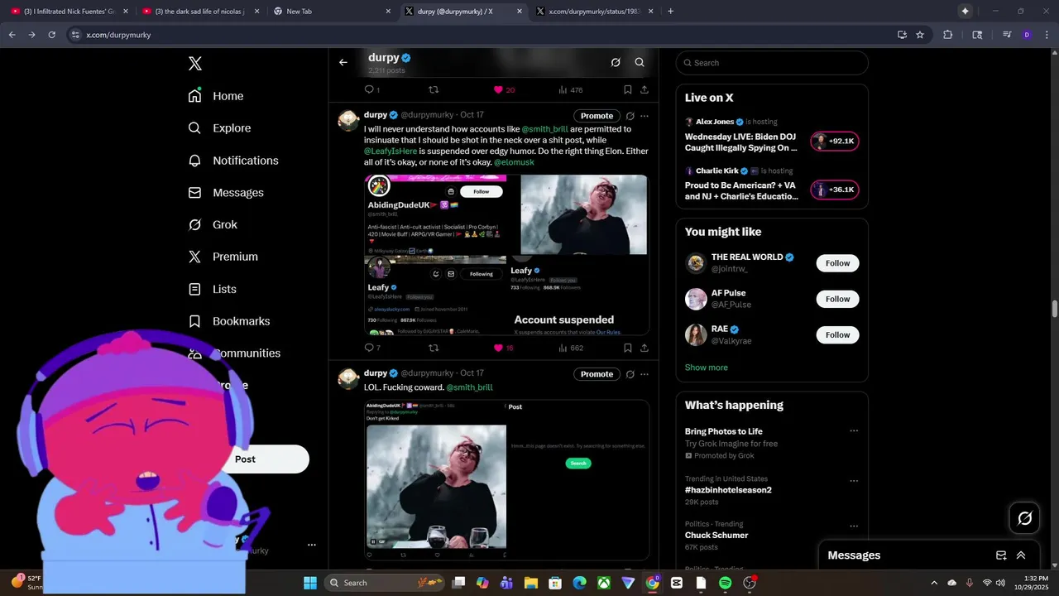Switch to Nick Fuentes YouTube tab

click(x=69, y=12)
